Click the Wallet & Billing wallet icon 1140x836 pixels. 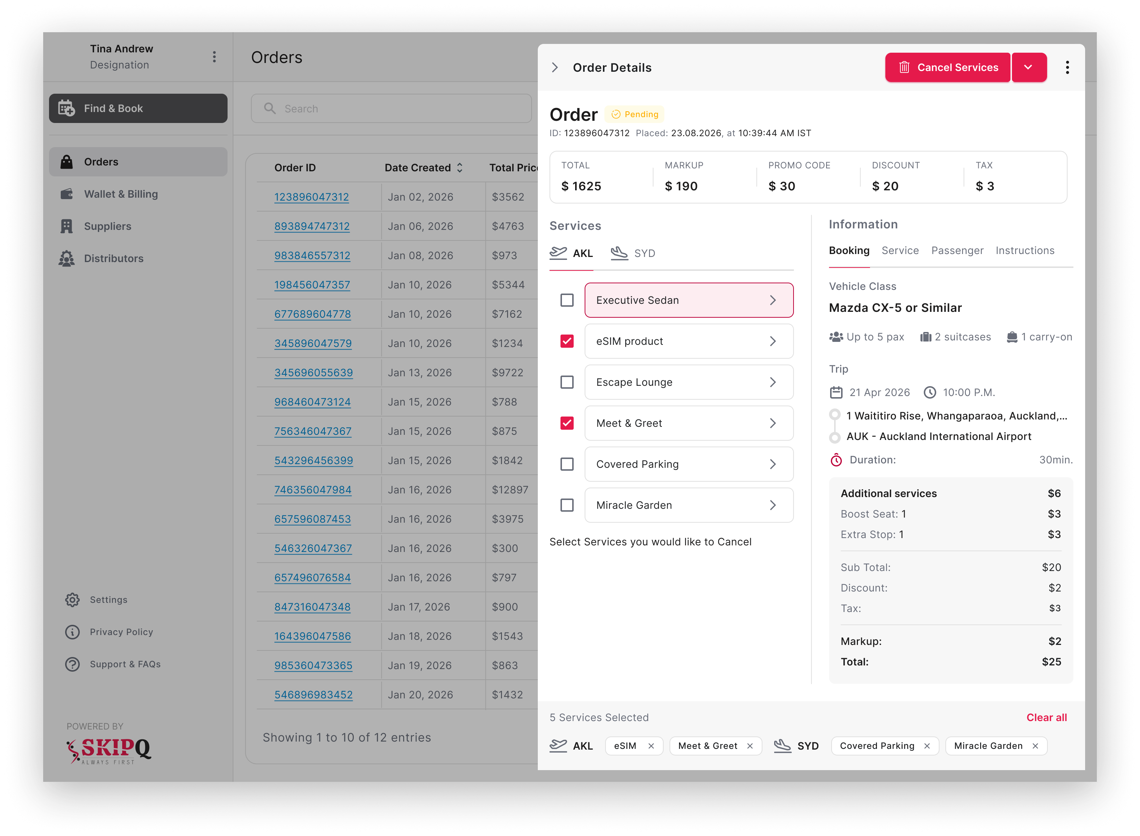pos(66,194)
